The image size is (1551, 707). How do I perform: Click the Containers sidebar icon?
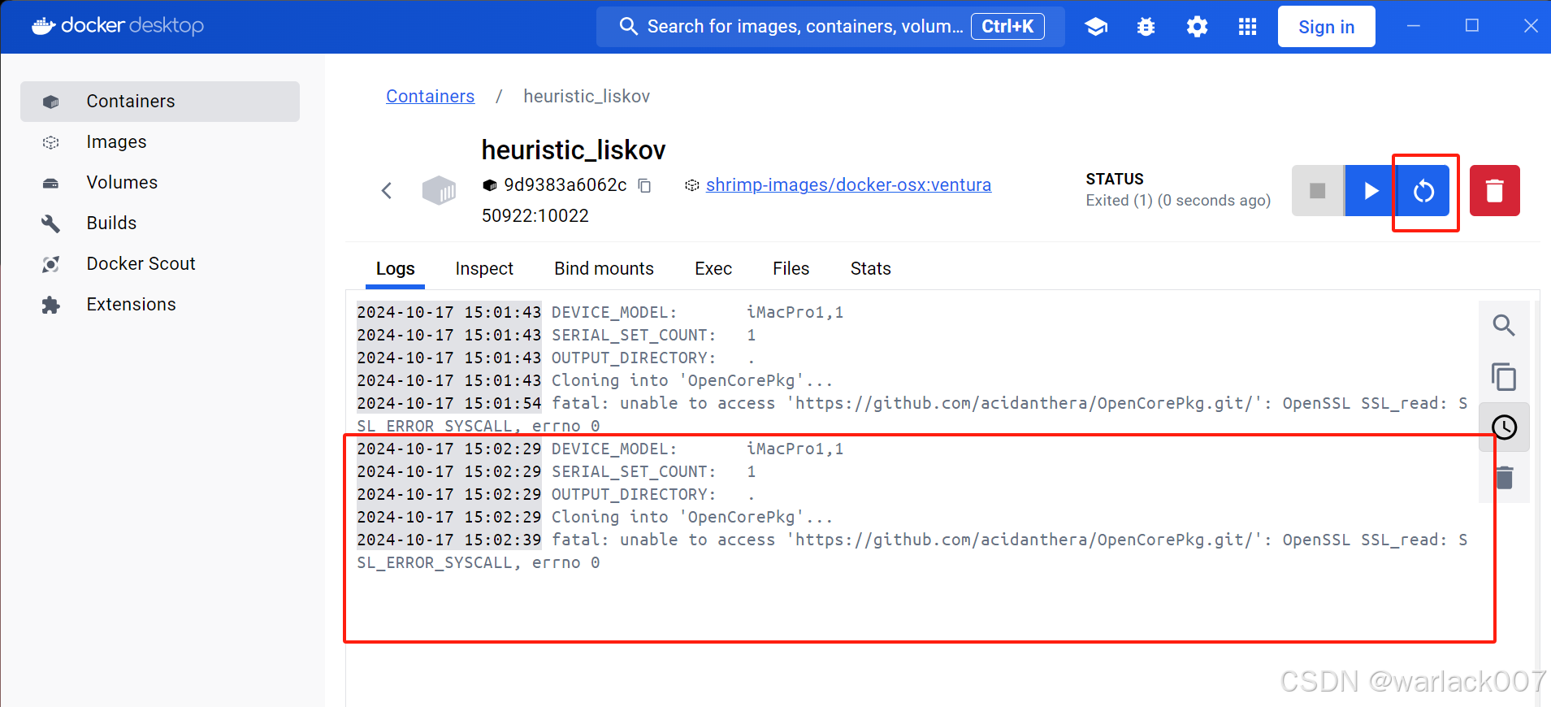[51, 102]
